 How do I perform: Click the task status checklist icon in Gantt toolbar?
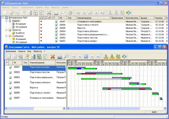pyautogui.click(x=33, y=56)
